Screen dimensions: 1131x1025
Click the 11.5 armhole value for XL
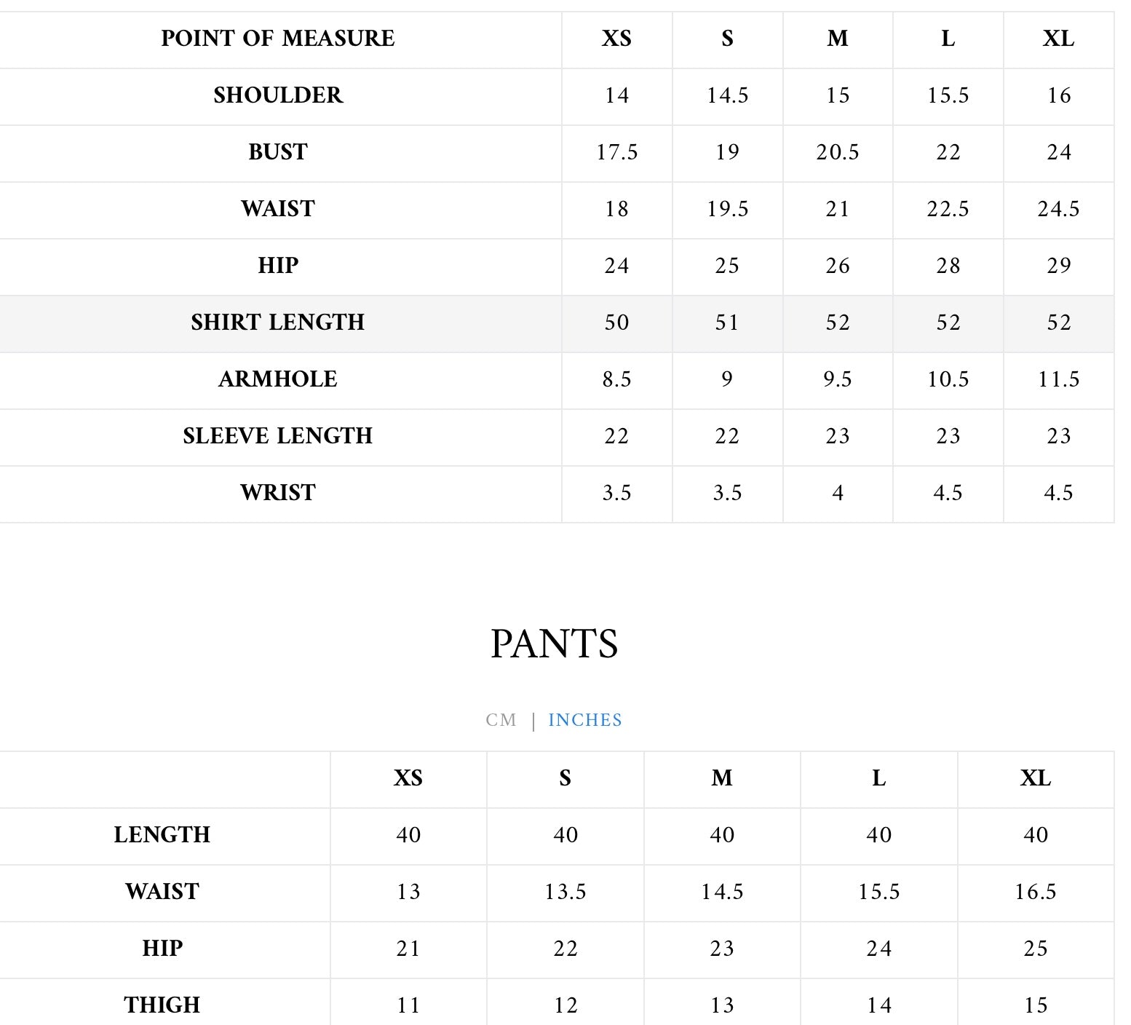(x=1058, y=379)
